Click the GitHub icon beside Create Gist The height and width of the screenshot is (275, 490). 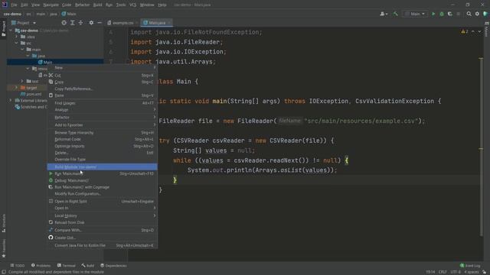point(51,238)
